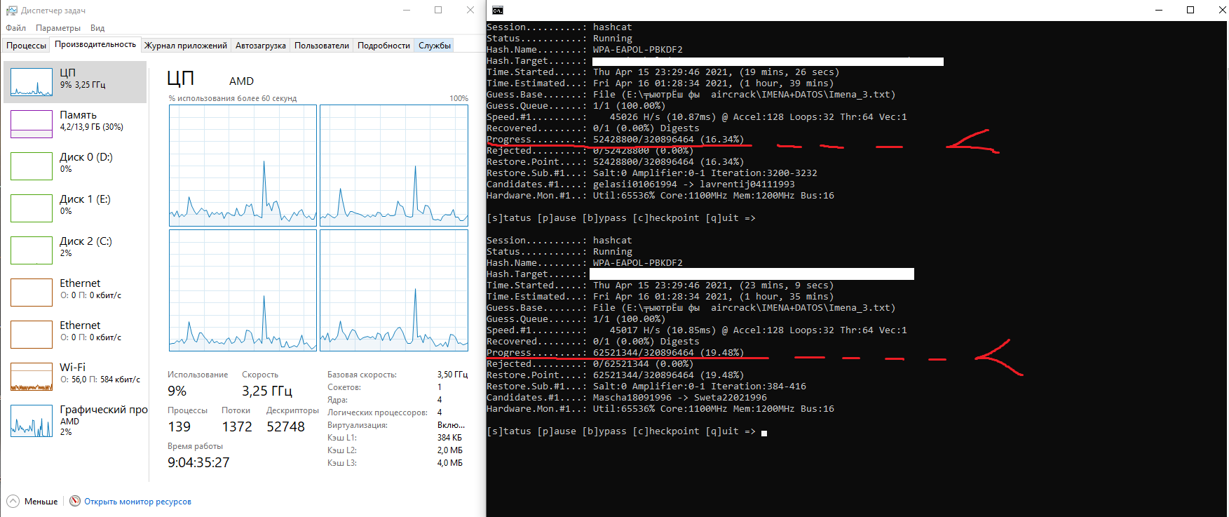Select the CPU (ЦП) performance graph thumbnail
The width and height of the screenshot is (1229, 517).
(x=32, y=82)
